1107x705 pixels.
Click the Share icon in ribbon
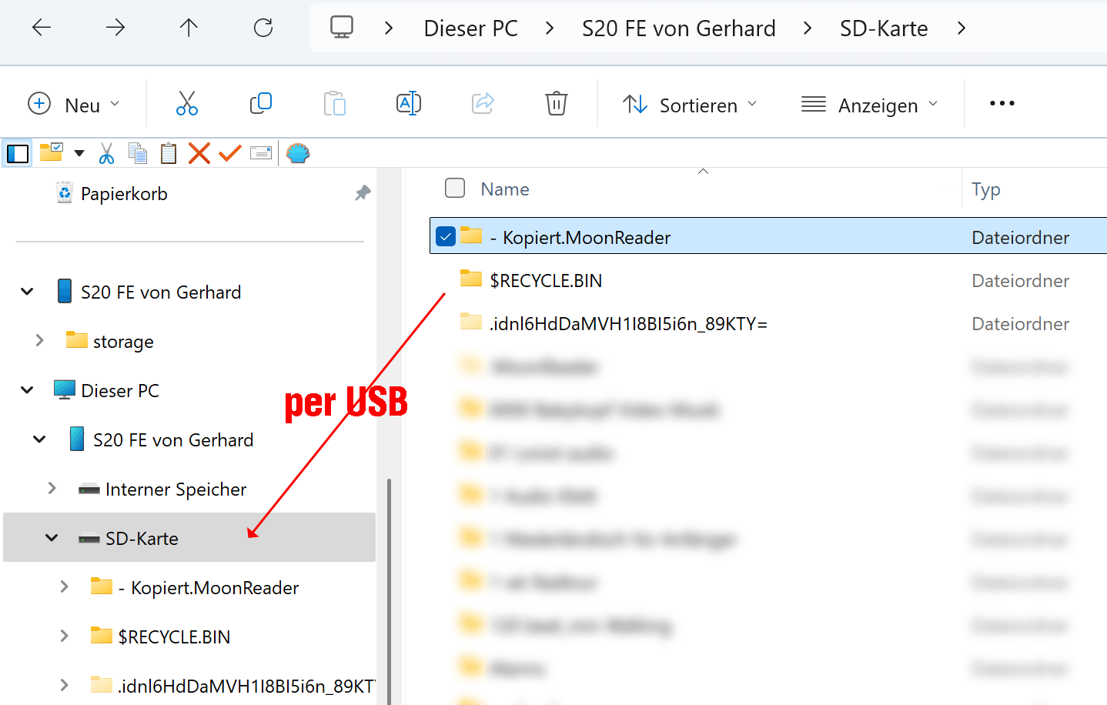tap(483, 103)
